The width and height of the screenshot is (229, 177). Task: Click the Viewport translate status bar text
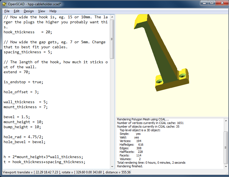click(x=67, y=172)
